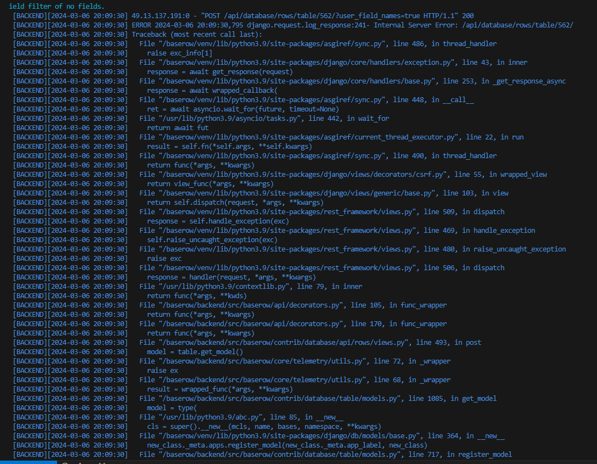597x464 pixels.
Task: Click "line 72, in _wrapper" text
Action: (412, 361)
